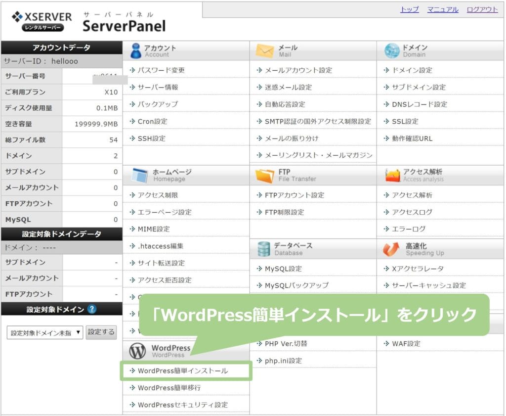This screenshot has width=506, height=416.
Task: Open SSL設定 under Domain
Action: [405, 121]
